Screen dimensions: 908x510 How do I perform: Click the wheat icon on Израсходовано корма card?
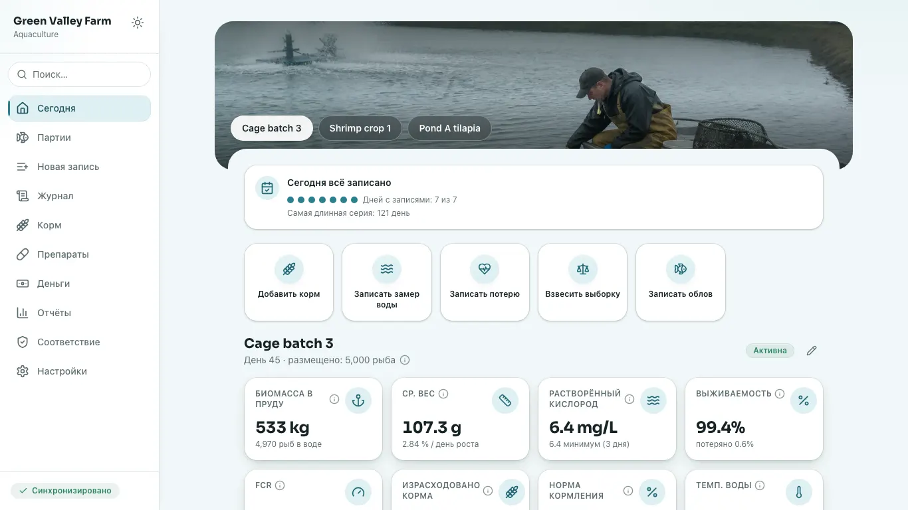[x=511, y=492]
